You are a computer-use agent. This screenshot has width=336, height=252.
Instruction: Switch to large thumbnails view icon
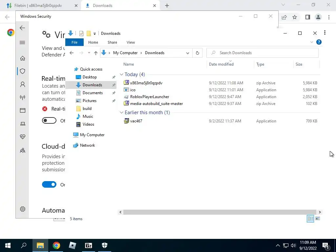click(318, 219)
